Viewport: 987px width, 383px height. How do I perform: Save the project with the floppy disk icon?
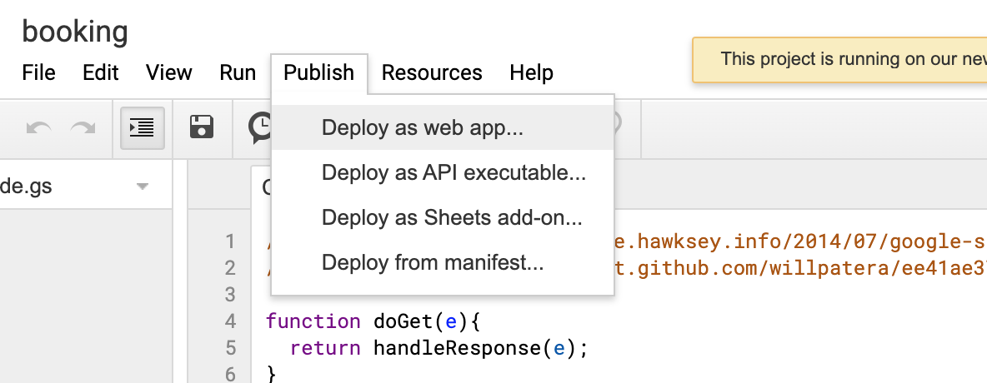tap(202, 127)
